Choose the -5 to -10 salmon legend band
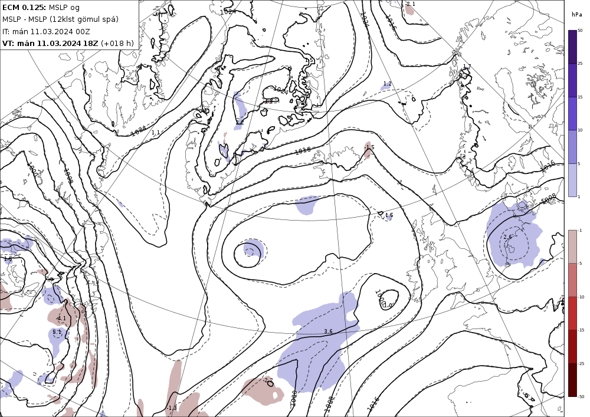 (572, 280)
